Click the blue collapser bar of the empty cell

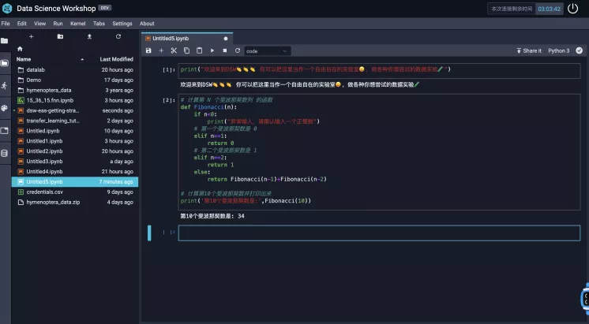coord(149,233)
